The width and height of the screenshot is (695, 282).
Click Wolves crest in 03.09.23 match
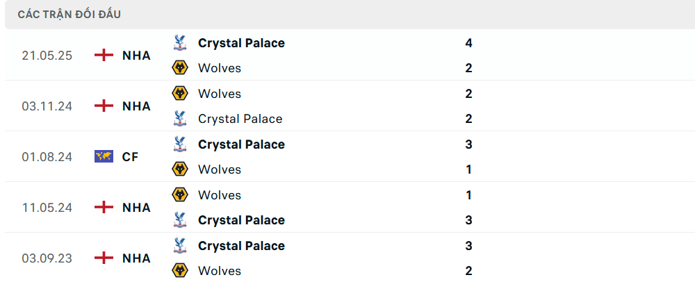tap(180, 271)
